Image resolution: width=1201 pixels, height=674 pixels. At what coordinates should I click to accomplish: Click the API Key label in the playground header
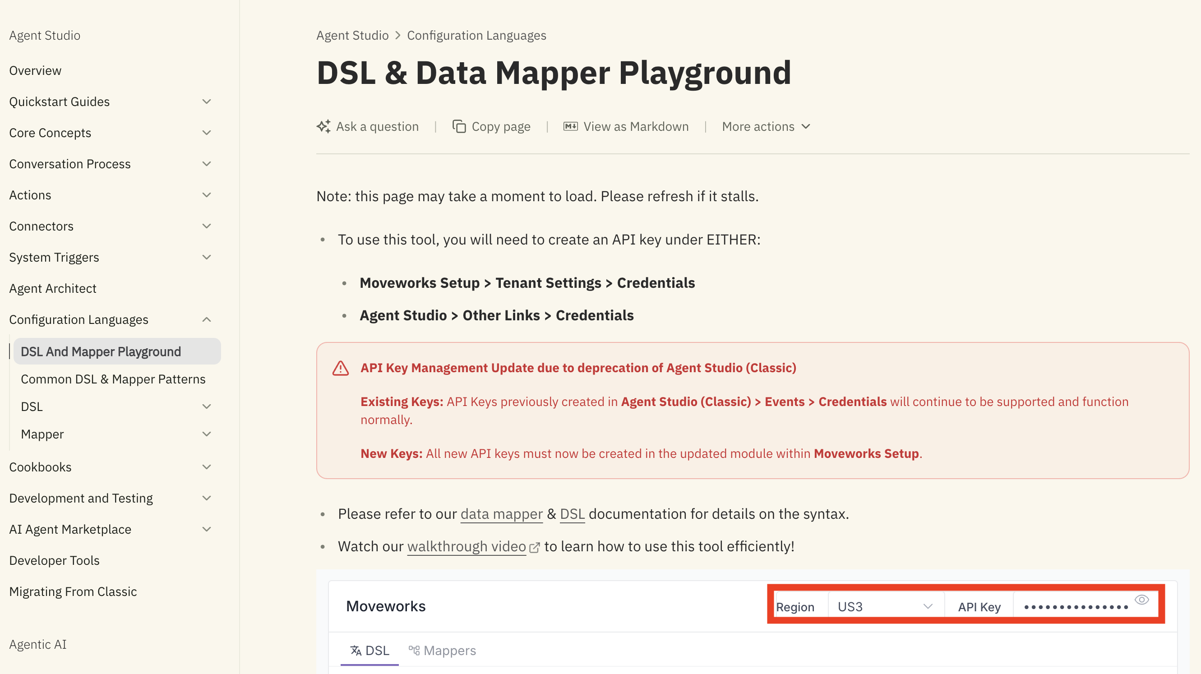[x=979, y=607]
